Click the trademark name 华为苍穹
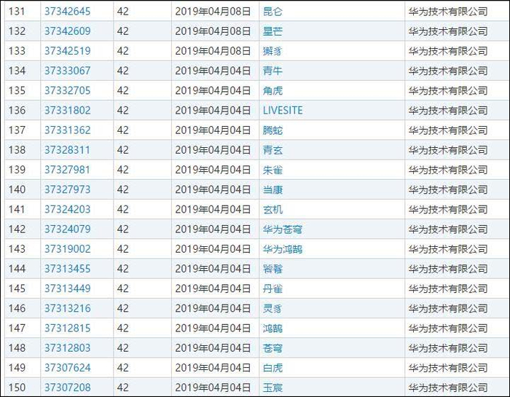The width and height of the screenshot is (510, 397). (x=283, y=229)
